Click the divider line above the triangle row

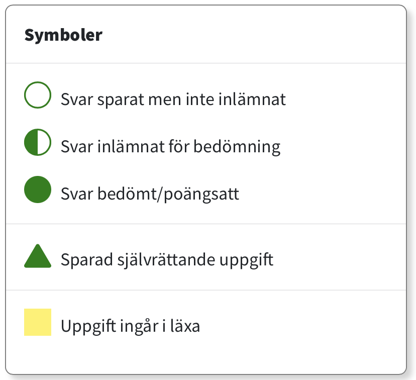point(206,224)
